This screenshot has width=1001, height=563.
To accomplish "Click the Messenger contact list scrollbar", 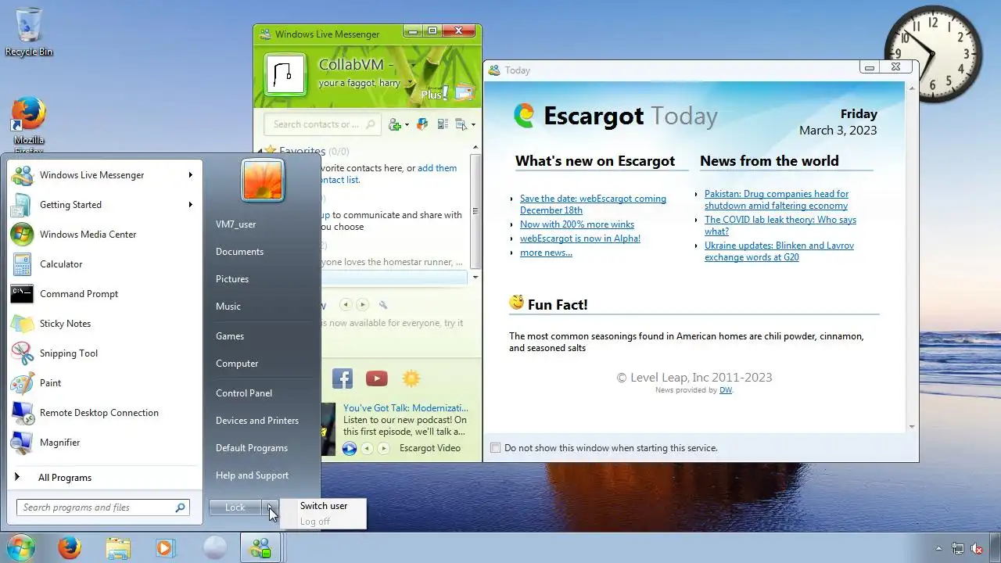I will (x=474, y=213).
